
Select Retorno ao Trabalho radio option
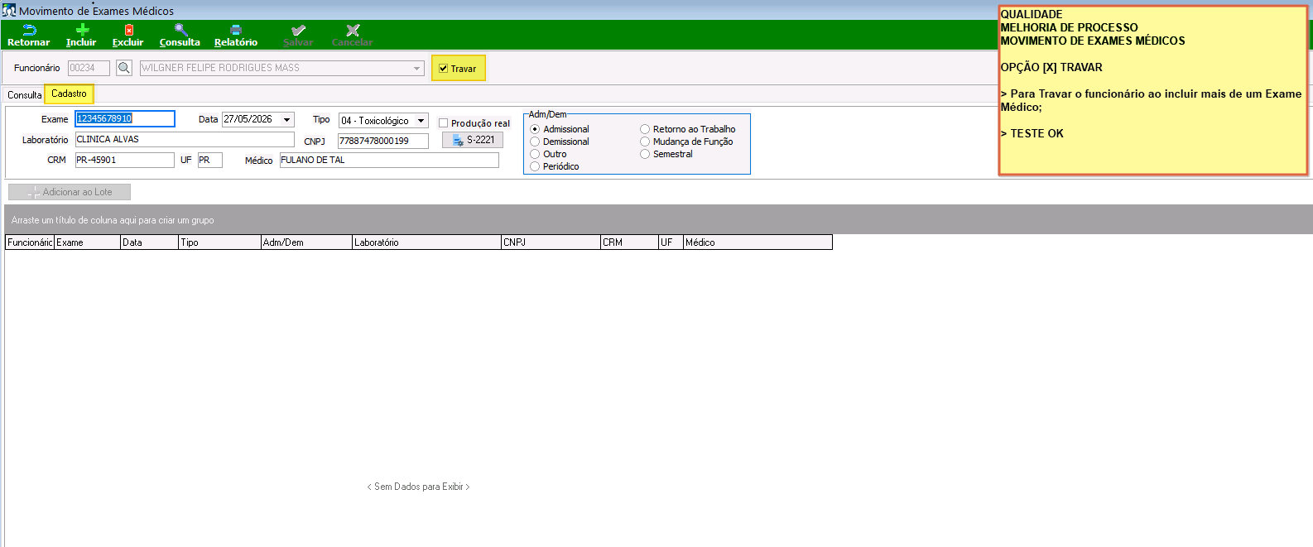645,129
